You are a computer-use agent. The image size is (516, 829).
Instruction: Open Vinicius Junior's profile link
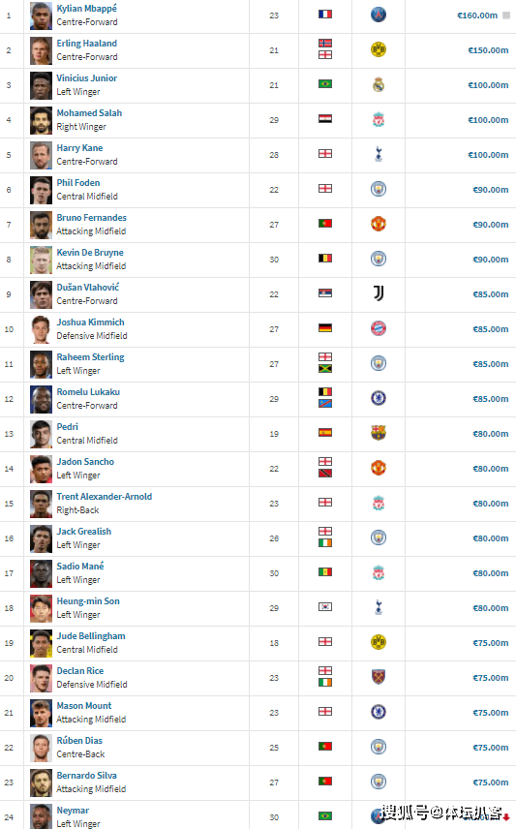87,78
